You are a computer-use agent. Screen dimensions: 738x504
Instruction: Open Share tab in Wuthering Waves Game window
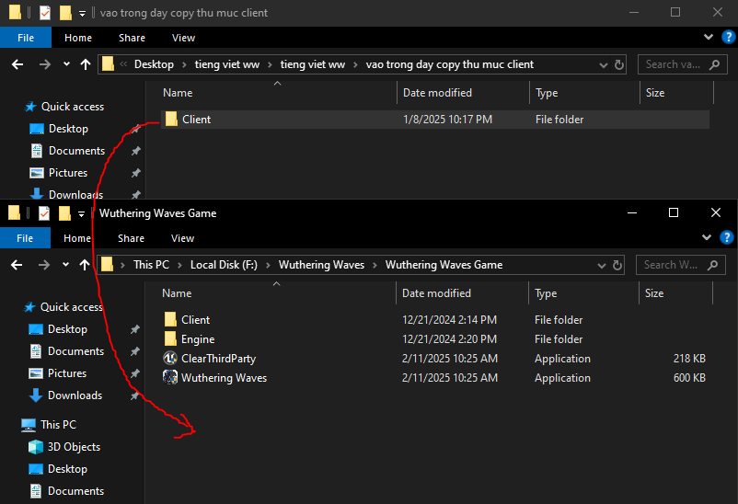pyautogui.click(x=131, y=238)
